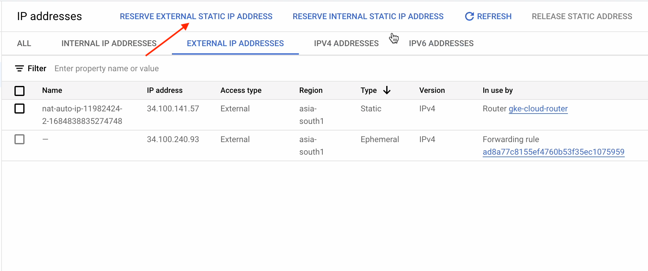Click Reserve External Static IP Address
This screenshot has width=648, height=271.
[196, 16]
